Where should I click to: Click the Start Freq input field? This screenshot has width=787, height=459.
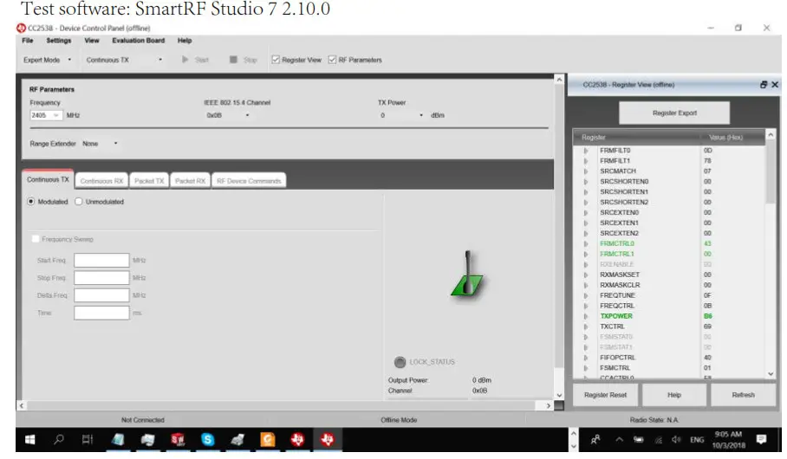101,261
